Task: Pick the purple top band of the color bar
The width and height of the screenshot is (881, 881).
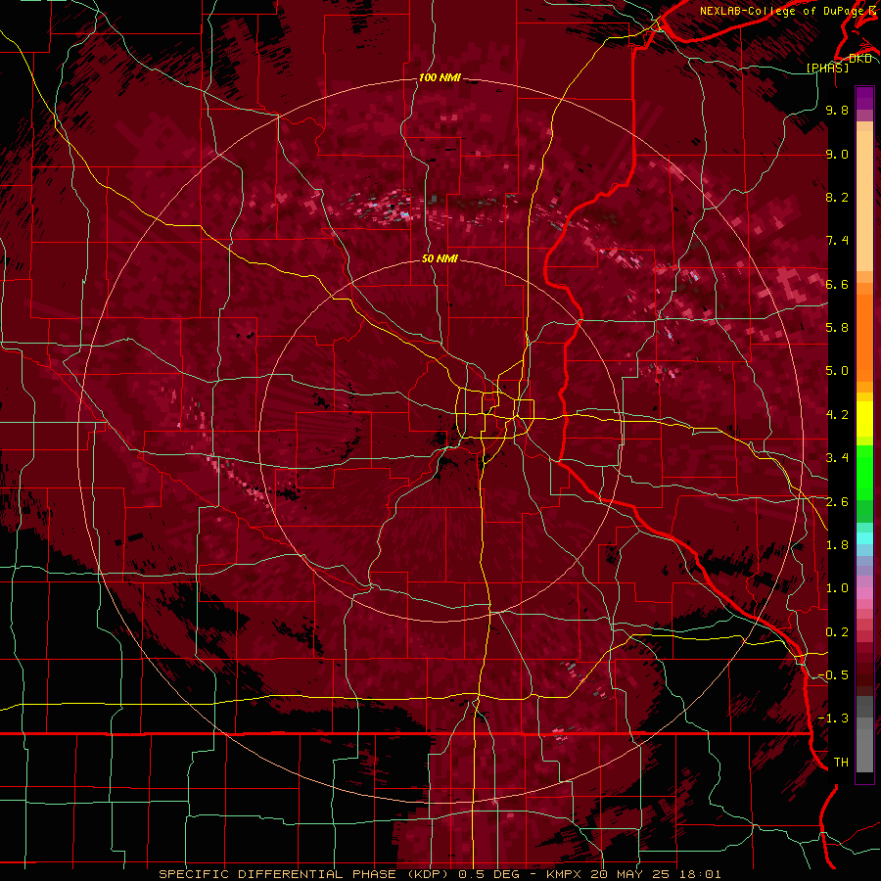Action: [864, 98]
